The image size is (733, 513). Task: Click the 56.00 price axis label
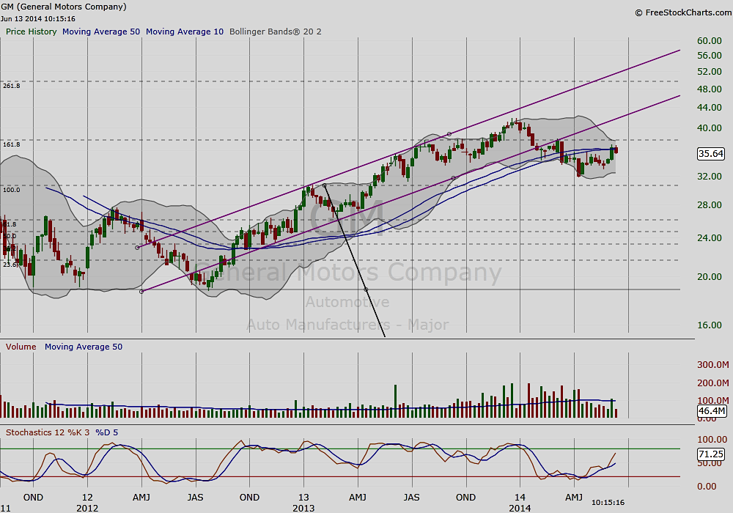709,56
